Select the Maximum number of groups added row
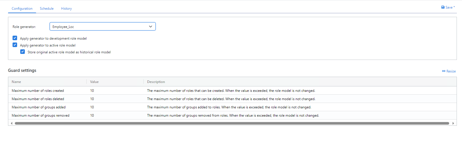The image size is (462, 148). point(38,107)
